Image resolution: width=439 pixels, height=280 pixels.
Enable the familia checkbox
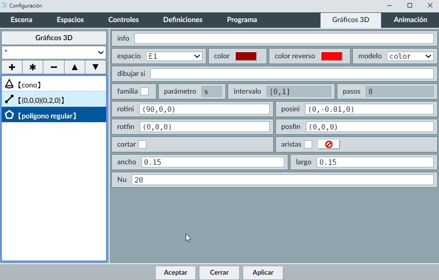click(145, 91)
